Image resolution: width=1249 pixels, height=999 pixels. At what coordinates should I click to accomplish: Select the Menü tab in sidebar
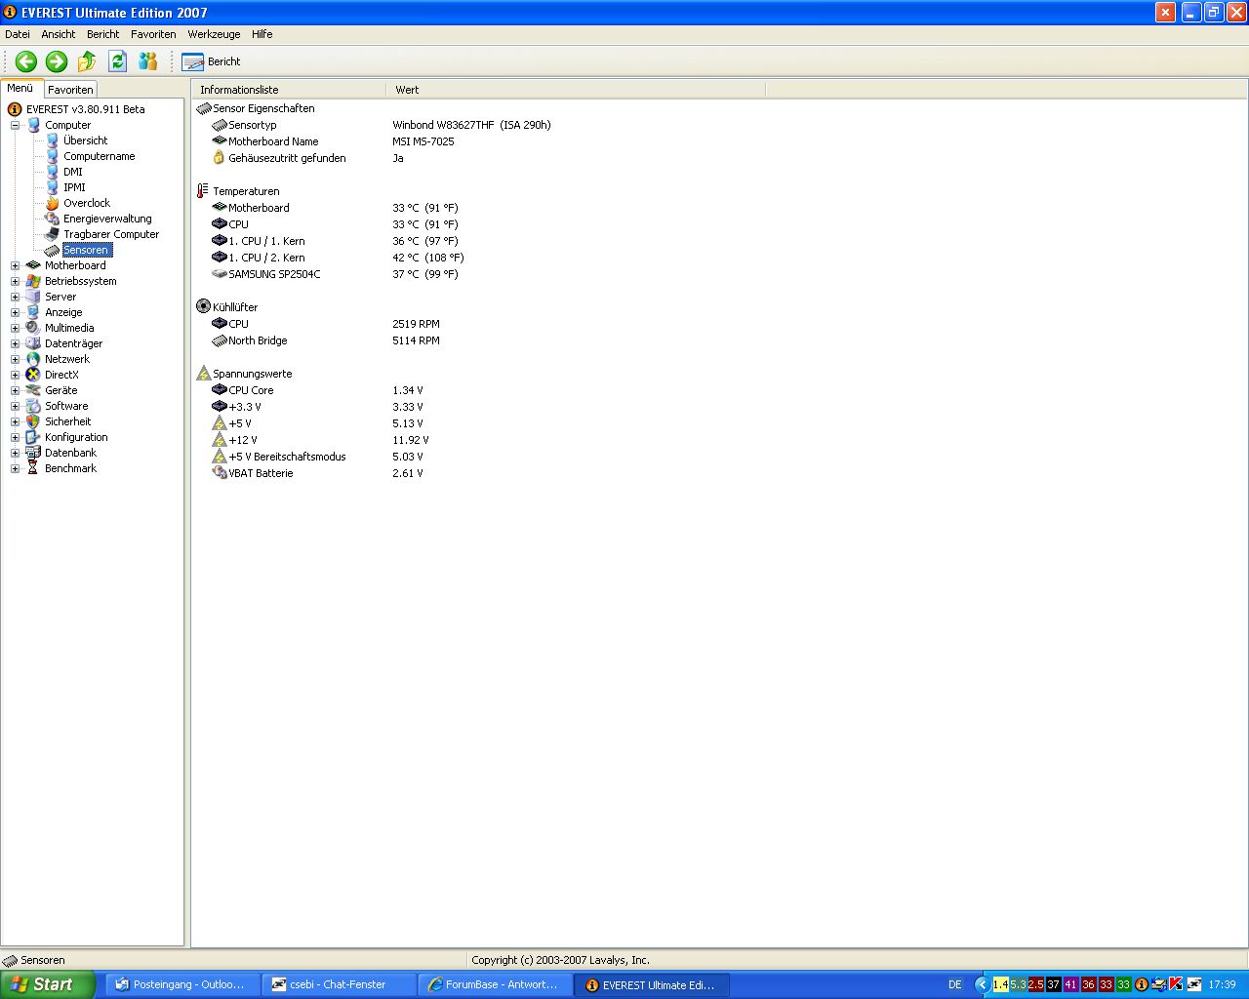point(20,88)
